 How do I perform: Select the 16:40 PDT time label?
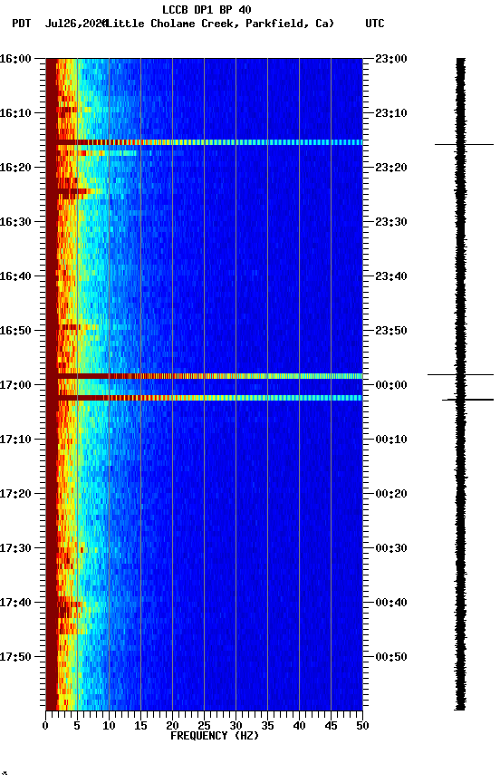tap(15, 276)
